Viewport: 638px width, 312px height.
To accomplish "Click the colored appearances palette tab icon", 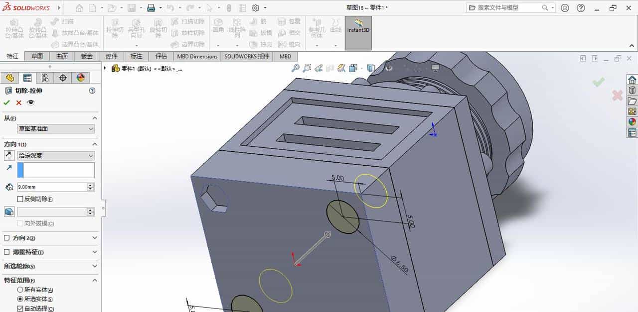I will click(x=80, y=78).
